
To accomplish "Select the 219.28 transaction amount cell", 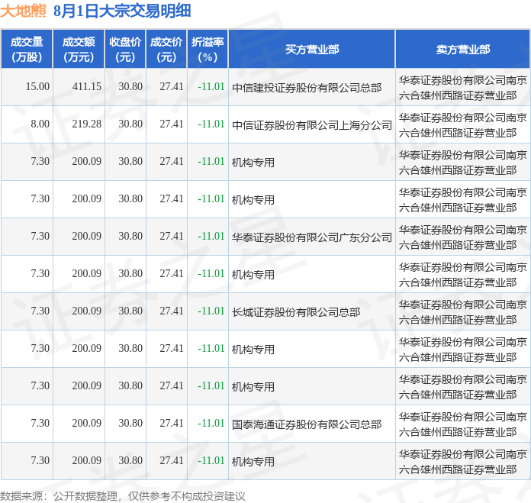I will pos(86,124).
